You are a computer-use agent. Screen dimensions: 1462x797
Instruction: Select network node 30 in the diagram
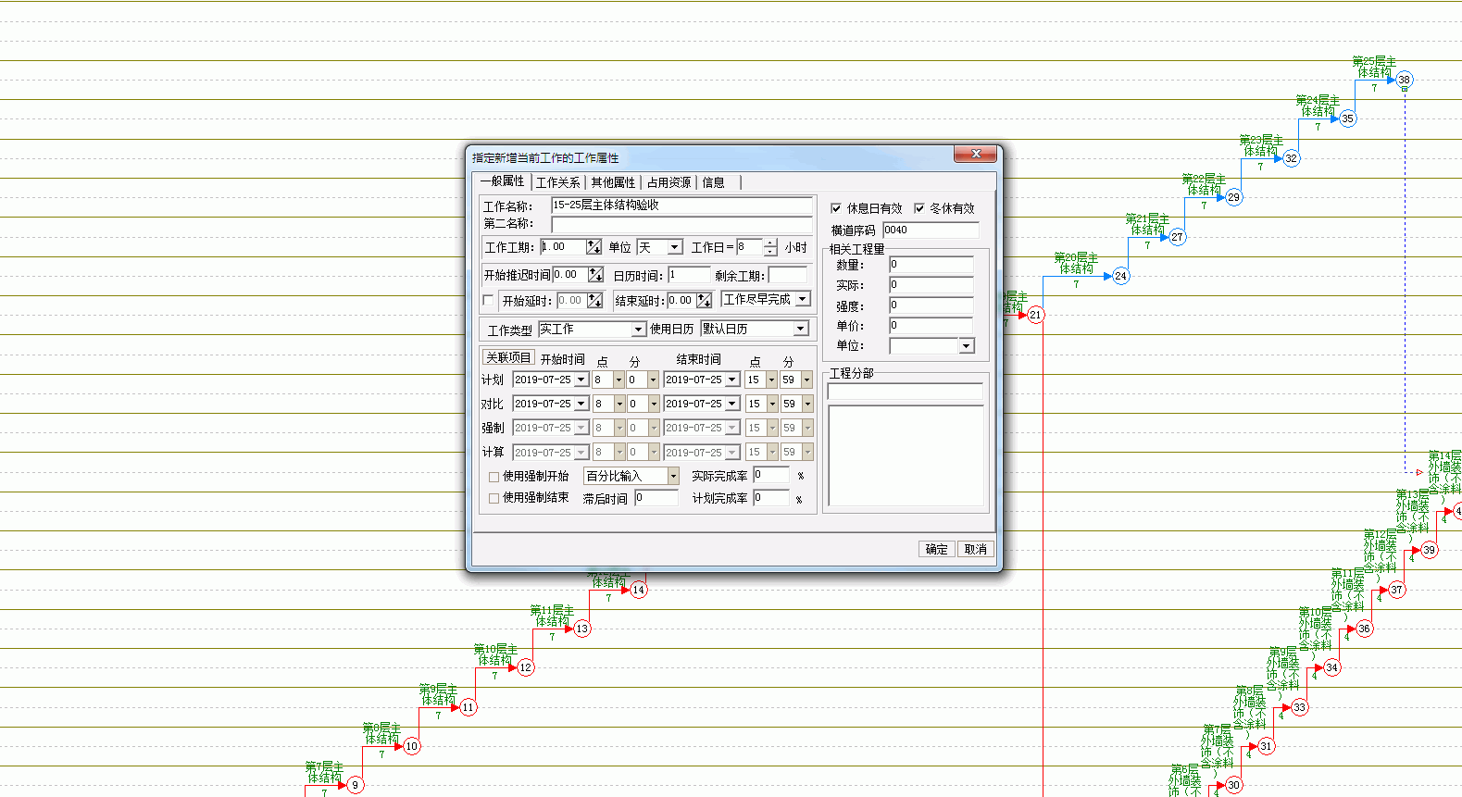1233,785
